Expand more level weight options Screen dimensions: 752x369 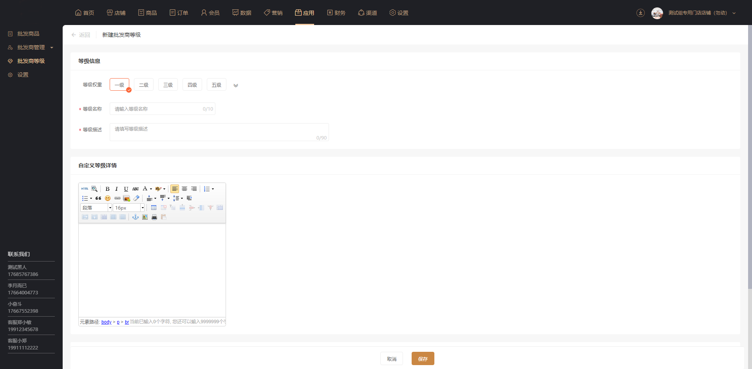(236, 85)
